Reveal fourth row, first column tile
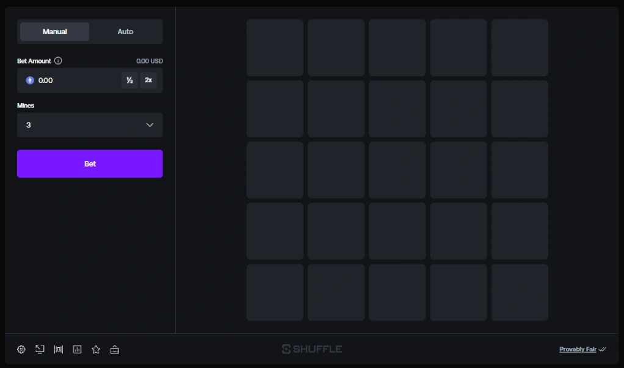The width and height of the screenshot is (624, 368). click(275, 231)
